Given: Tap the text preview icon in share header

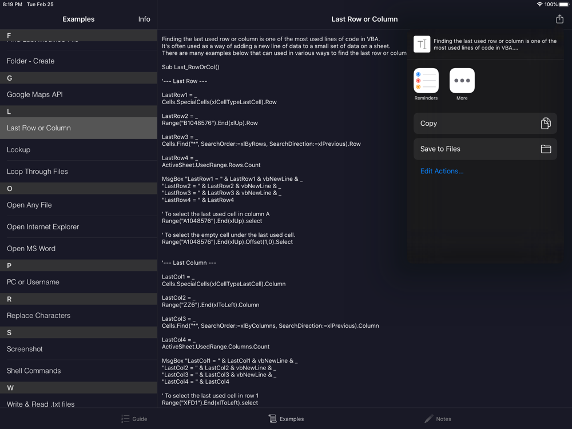Looking at the screenshot, I should 422,44.
